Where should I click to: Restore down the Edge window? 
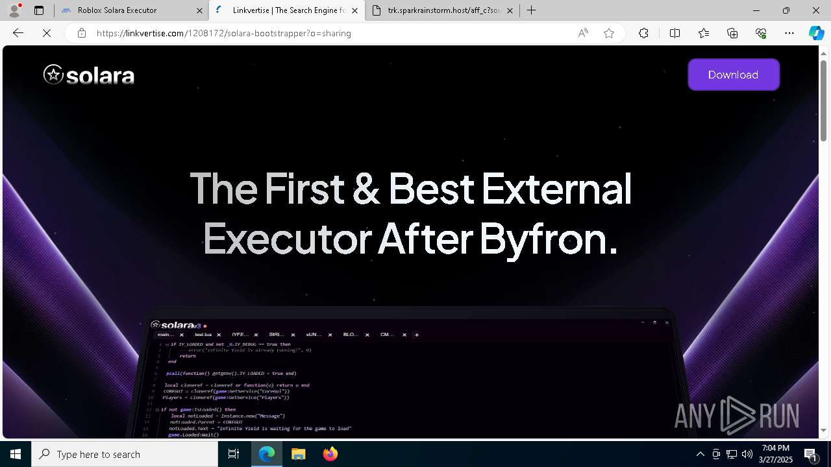click(x=786, y=10)
